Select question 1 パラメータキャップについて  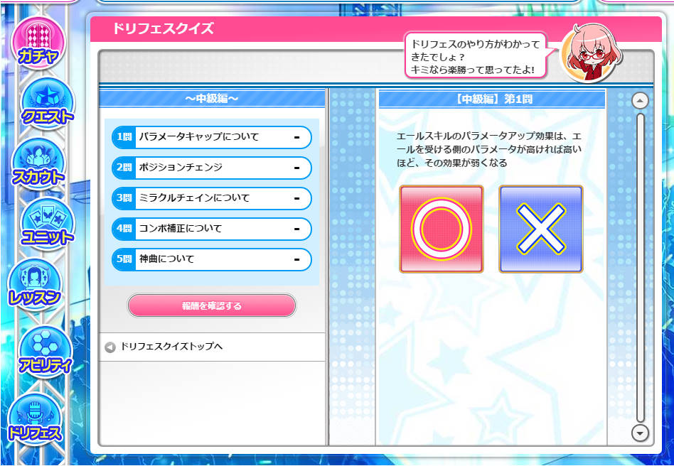tap(211, 137)
